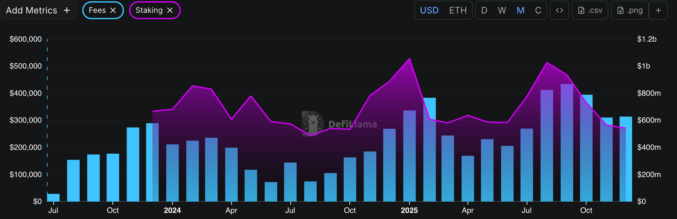
Task: Select weekly W interval
Action: 502,10
